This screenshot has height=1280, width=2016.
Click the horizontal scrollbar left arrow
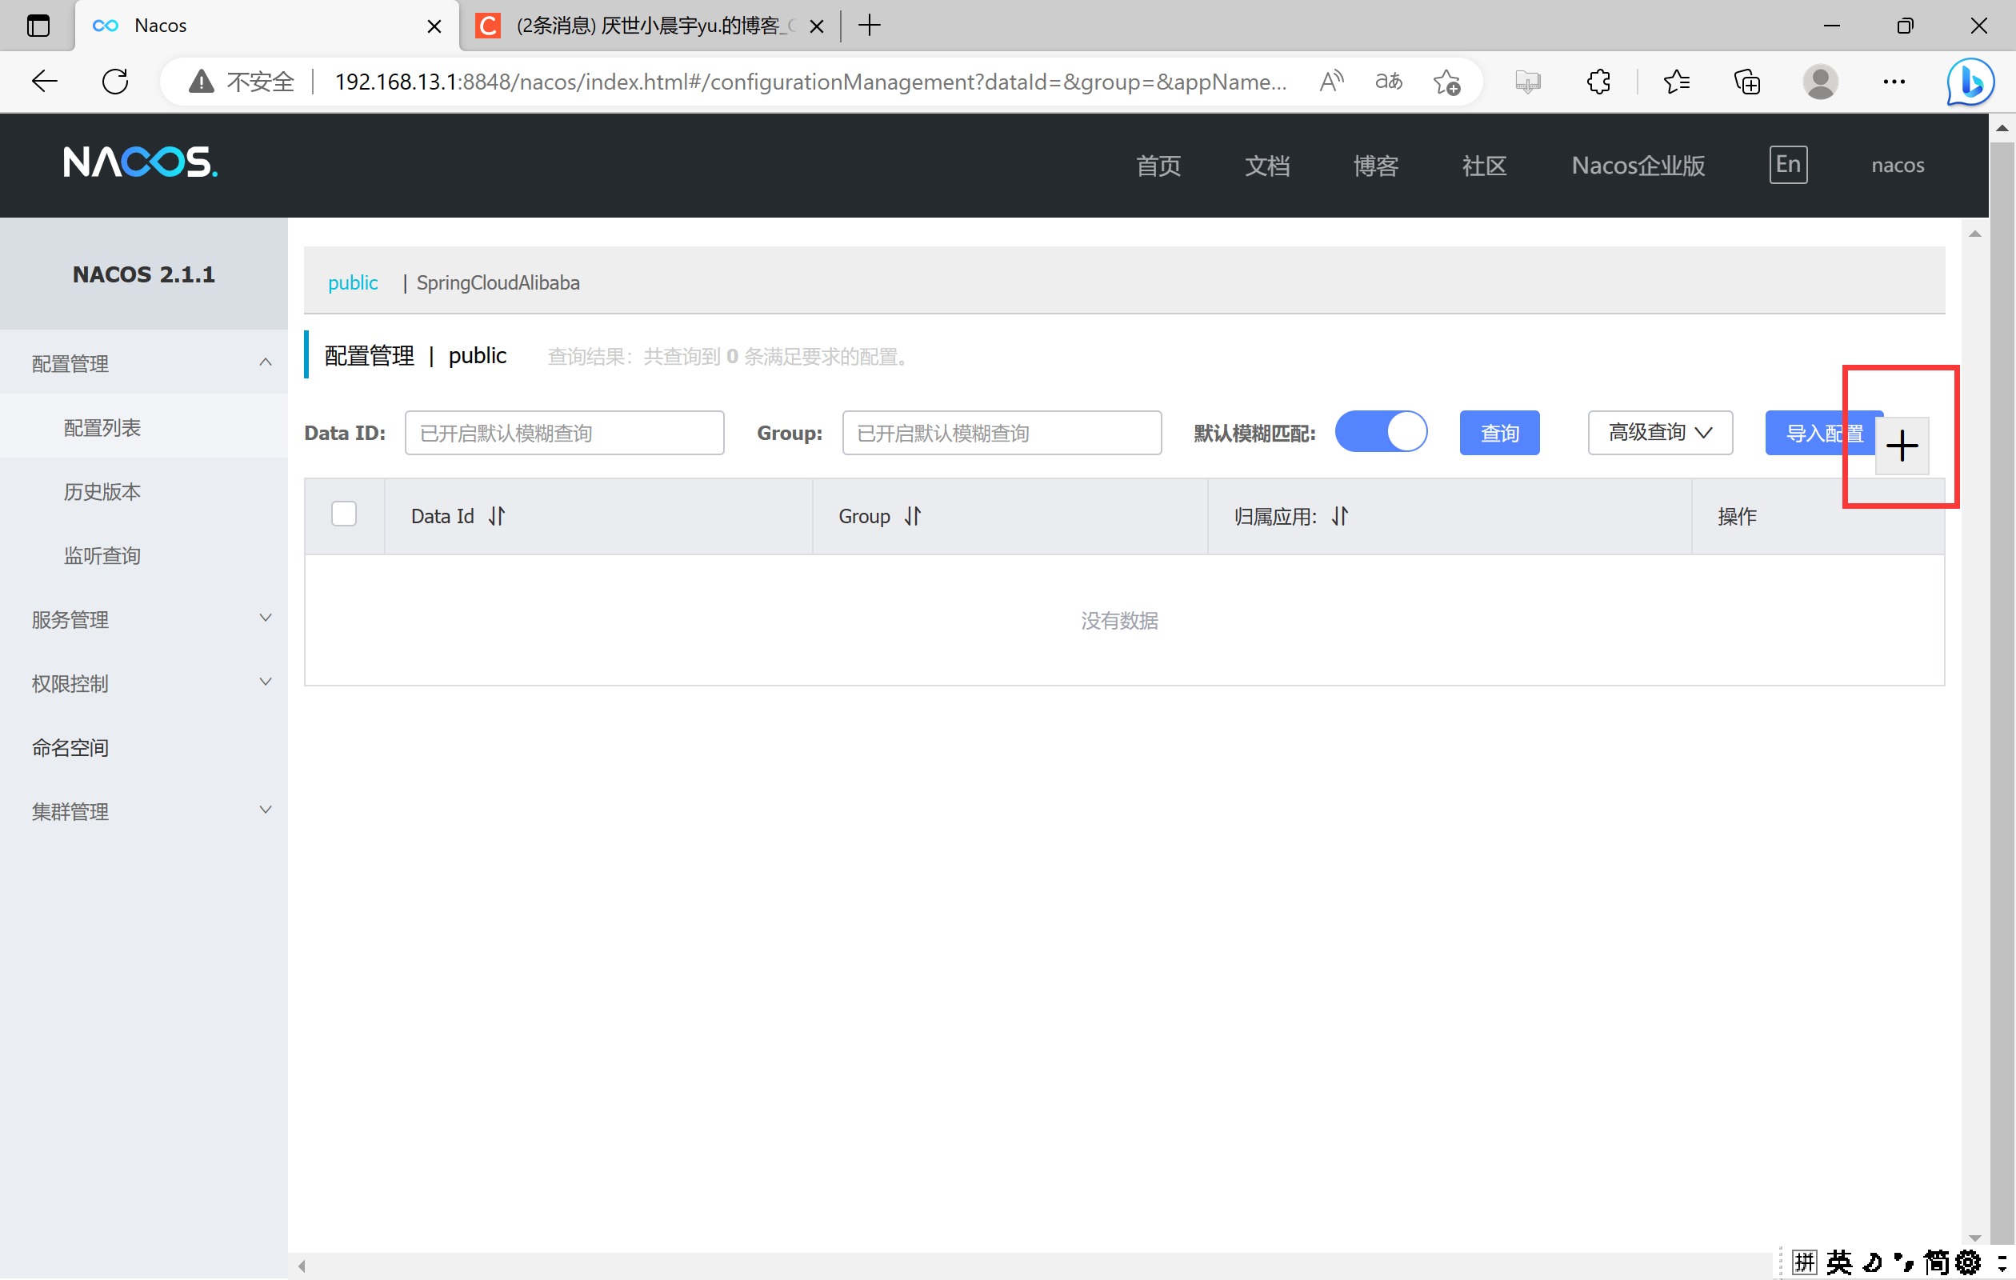point(302,1266)
